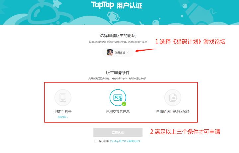Image resolution: width=239 pixels, height=153 pixels.
Task: Select the 绑定手机号 condition label
Action: click(x=63, y=112)
